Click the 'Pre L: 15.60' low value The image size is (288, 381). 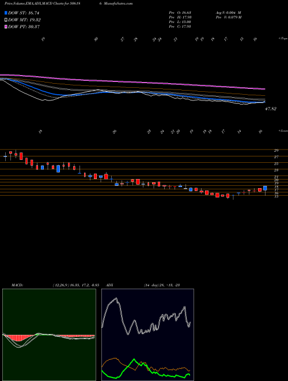click(180, 22)
